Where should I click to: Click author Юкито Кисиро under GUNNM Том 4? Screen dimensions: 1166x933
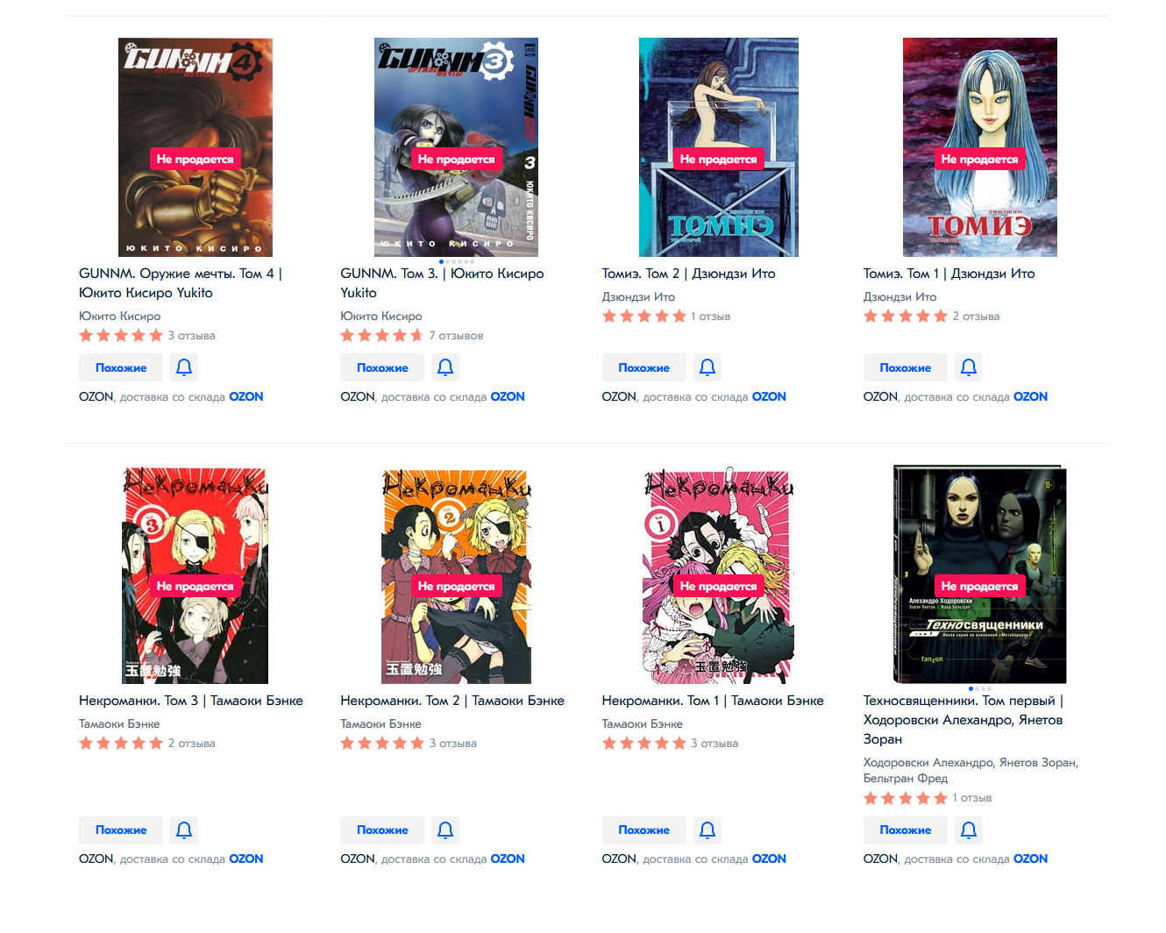tap(120, 317)
